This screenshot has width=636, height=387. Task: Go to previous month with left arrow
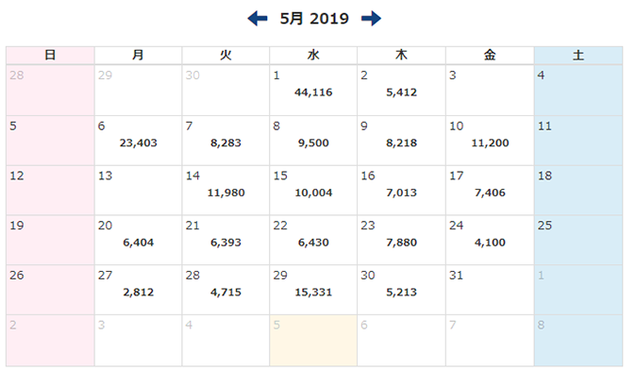click(x=258, y=18)
